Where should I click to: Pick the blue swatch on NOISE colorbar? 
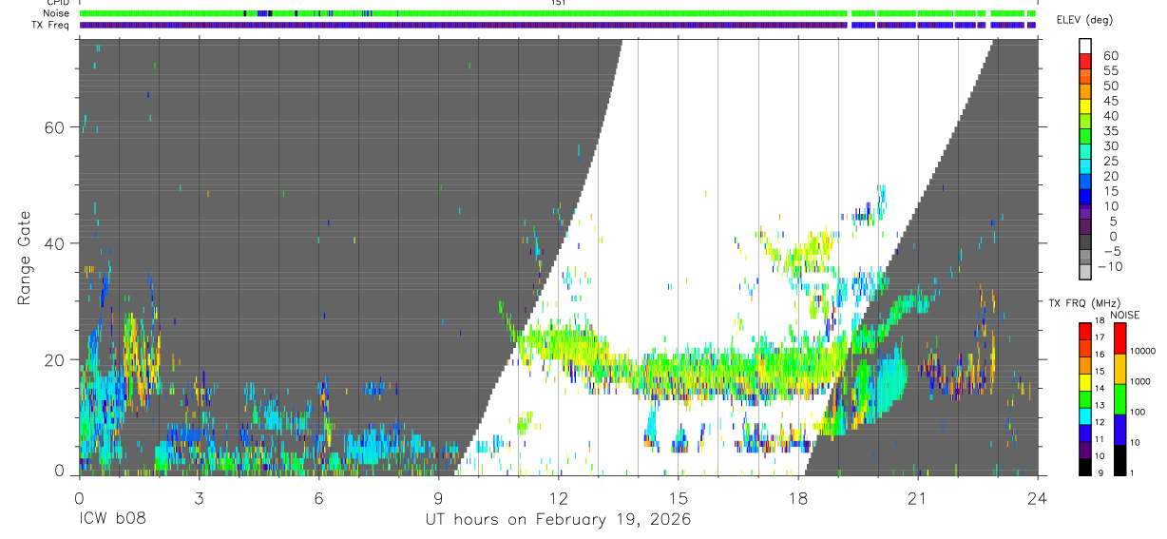(x=1119, y=430)
